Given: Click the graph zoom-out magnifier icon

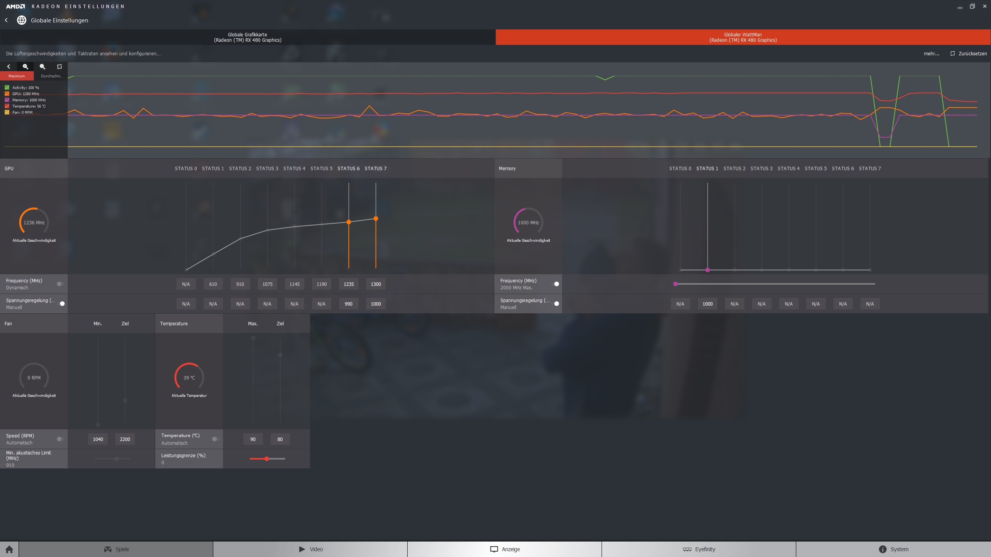Looking at the screenshot, I should 43,67.
